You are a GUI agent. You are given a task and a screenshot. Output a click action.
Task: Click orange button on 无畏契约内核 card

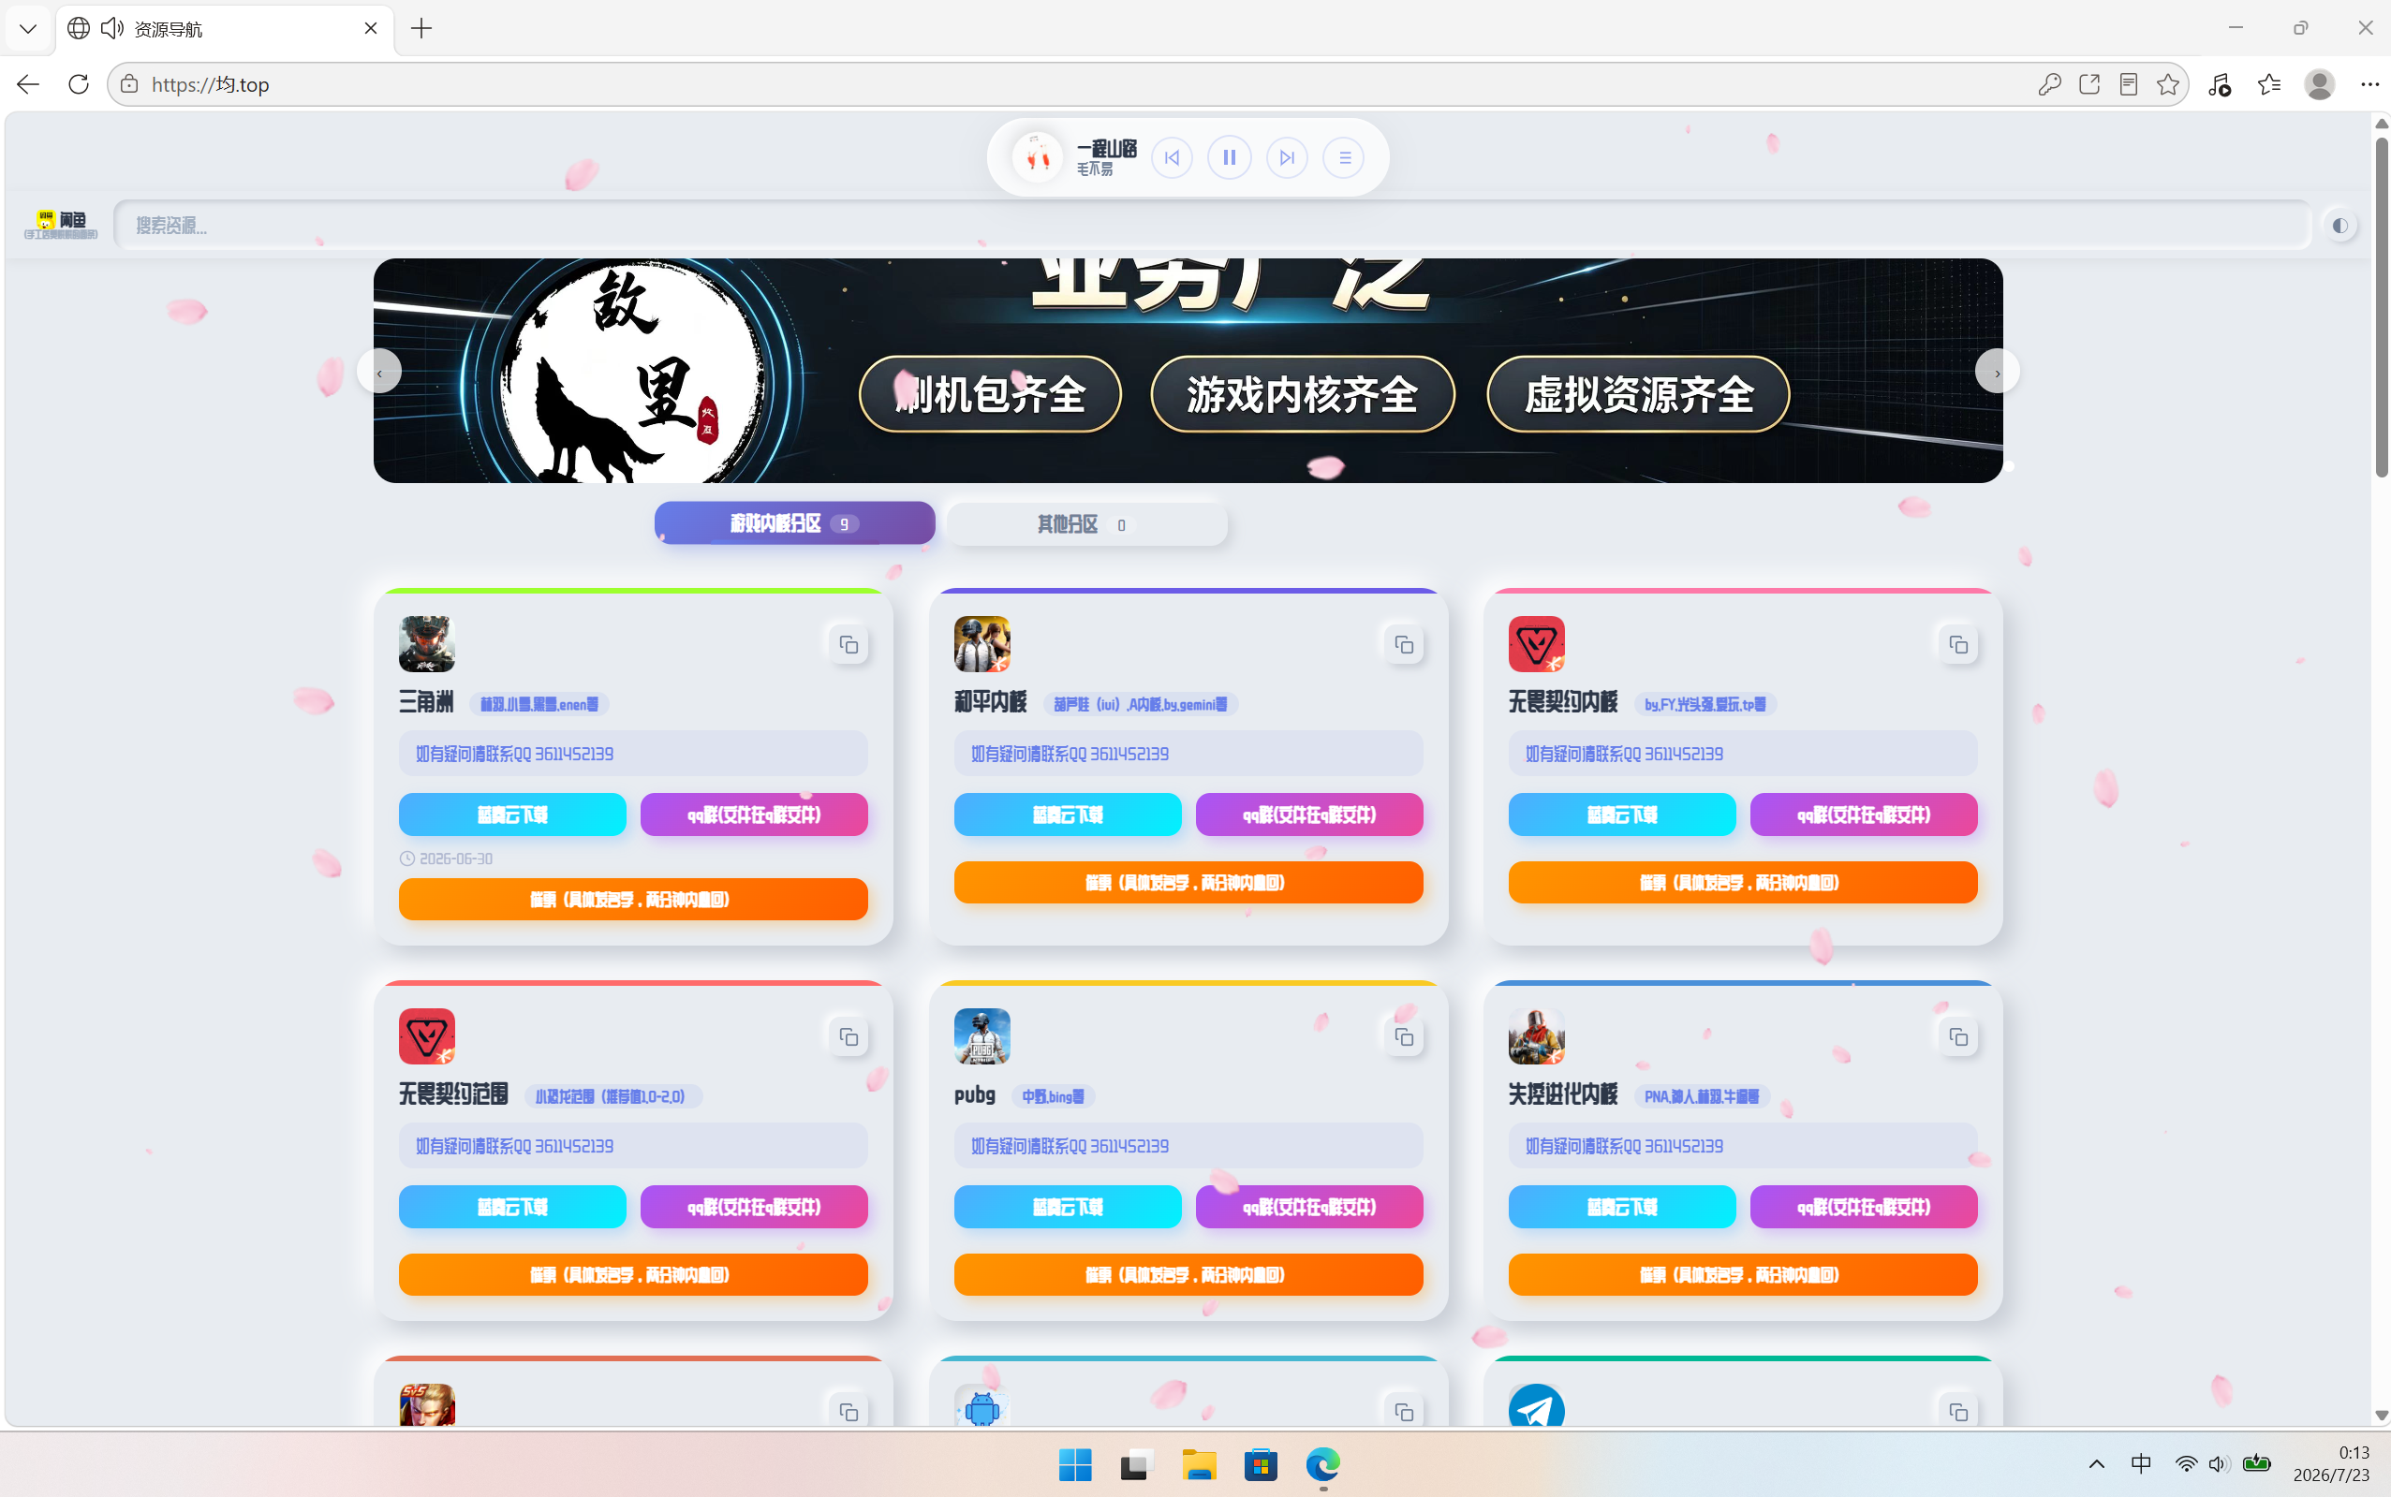(1742, 881)
